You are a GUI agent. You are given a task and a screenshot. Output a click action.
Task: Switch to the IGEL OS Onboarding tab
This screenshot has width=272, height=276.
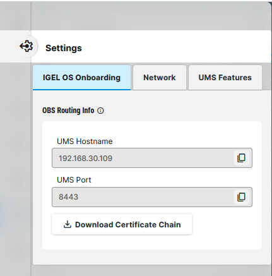tap(81, 78)
